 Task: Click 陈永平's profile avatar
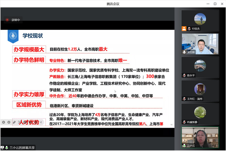[200, 66]
